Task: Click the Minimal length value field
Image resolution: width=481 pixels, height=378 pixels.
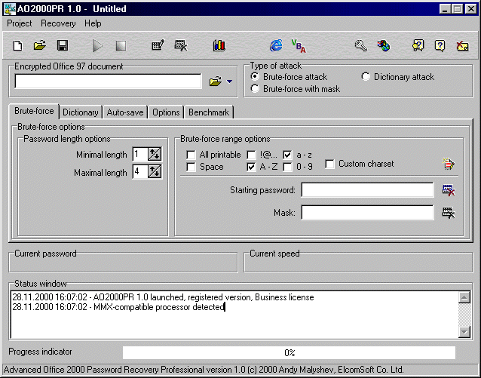Action: click(140, 154)
